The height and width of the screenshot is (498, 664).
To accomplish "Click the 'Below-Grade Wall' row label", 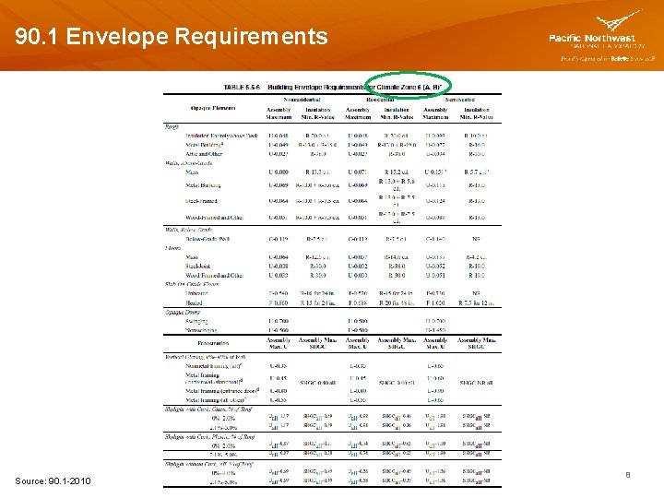I will click(x=207, y=239).
